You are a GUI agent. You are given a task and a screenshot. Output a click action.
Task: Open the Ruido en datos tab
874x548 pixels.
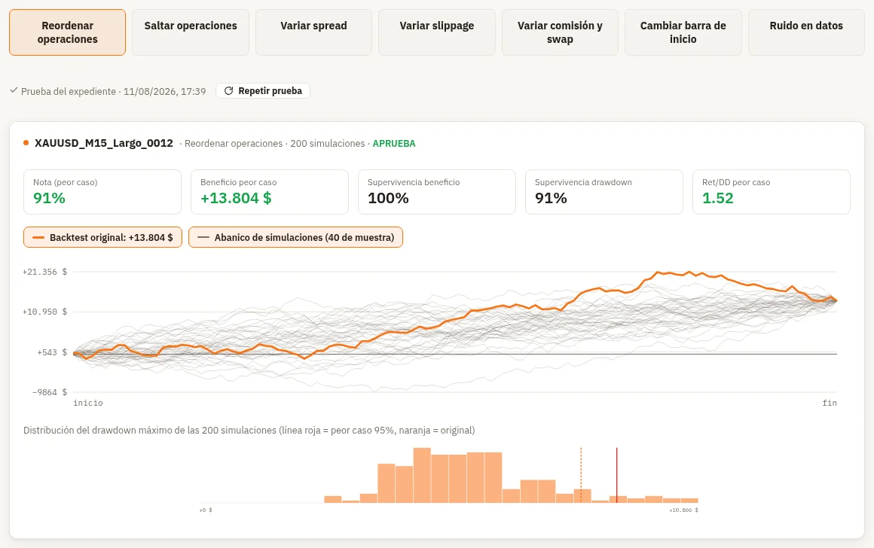click(x=806, y=32)
